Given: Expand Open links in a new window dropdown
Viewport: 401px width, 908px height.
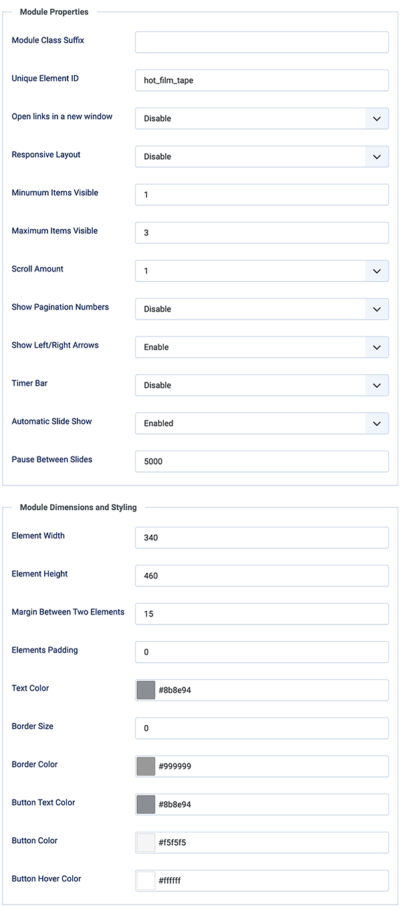Looking at the screenshot, I should pyautogui.click(x=261, y=118).
